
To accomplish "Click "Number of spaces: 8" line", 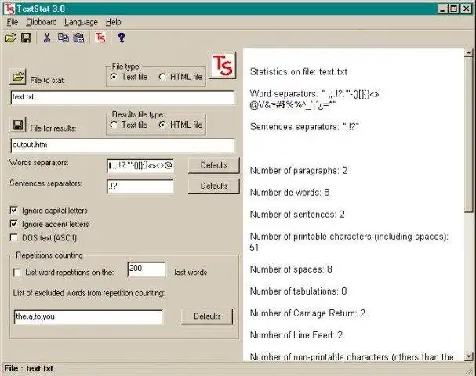I will coord(291,269).
